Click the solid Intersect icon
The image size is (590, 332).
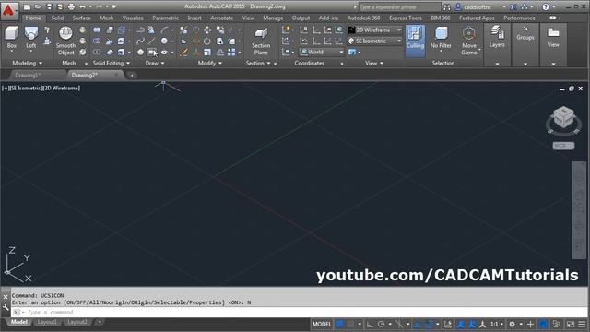pyautogui.click(x=97, y=52)
